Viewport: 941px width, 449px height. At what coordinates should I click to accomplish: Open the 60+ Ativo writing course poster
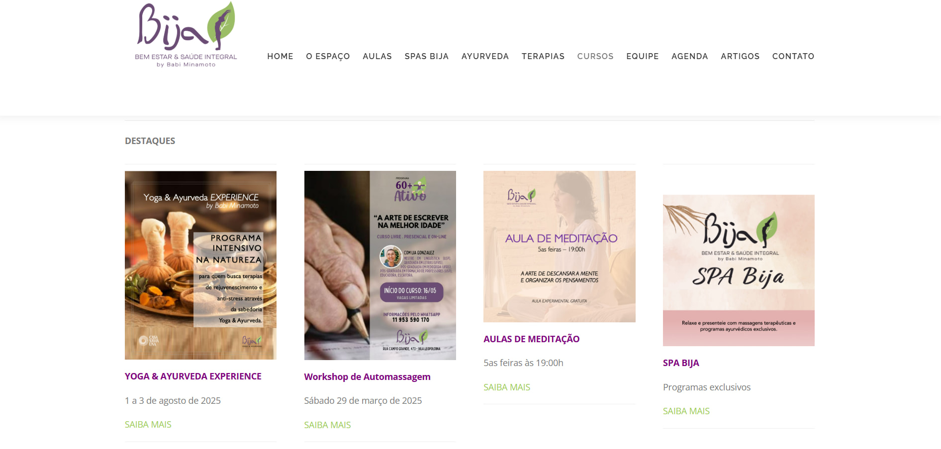(380, 265)
